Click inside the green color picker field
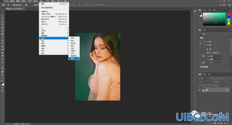Screen dimensions: 232x125 coord(214,19)
